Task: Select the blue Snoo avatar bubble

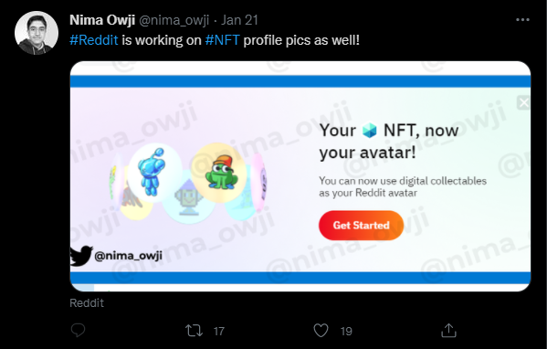Action: point(154,173)
